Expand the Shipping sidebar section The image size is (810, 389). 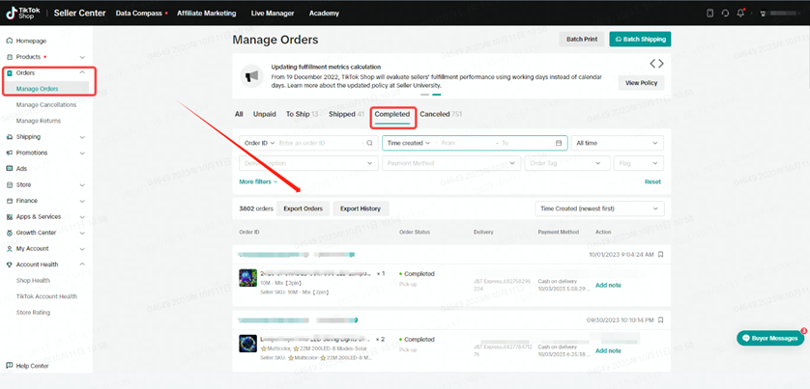coord(82,137)
